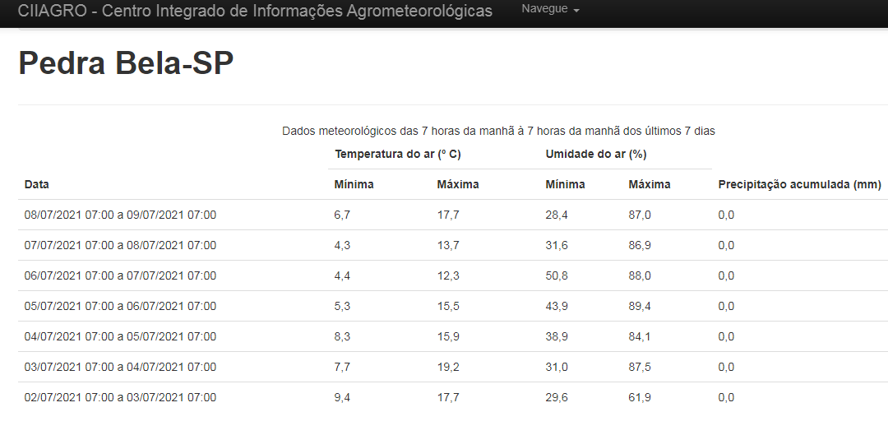This screenshot has height=435, width=888.
Task: Select the temperature Mínima column header
Action: coord(354,185)
